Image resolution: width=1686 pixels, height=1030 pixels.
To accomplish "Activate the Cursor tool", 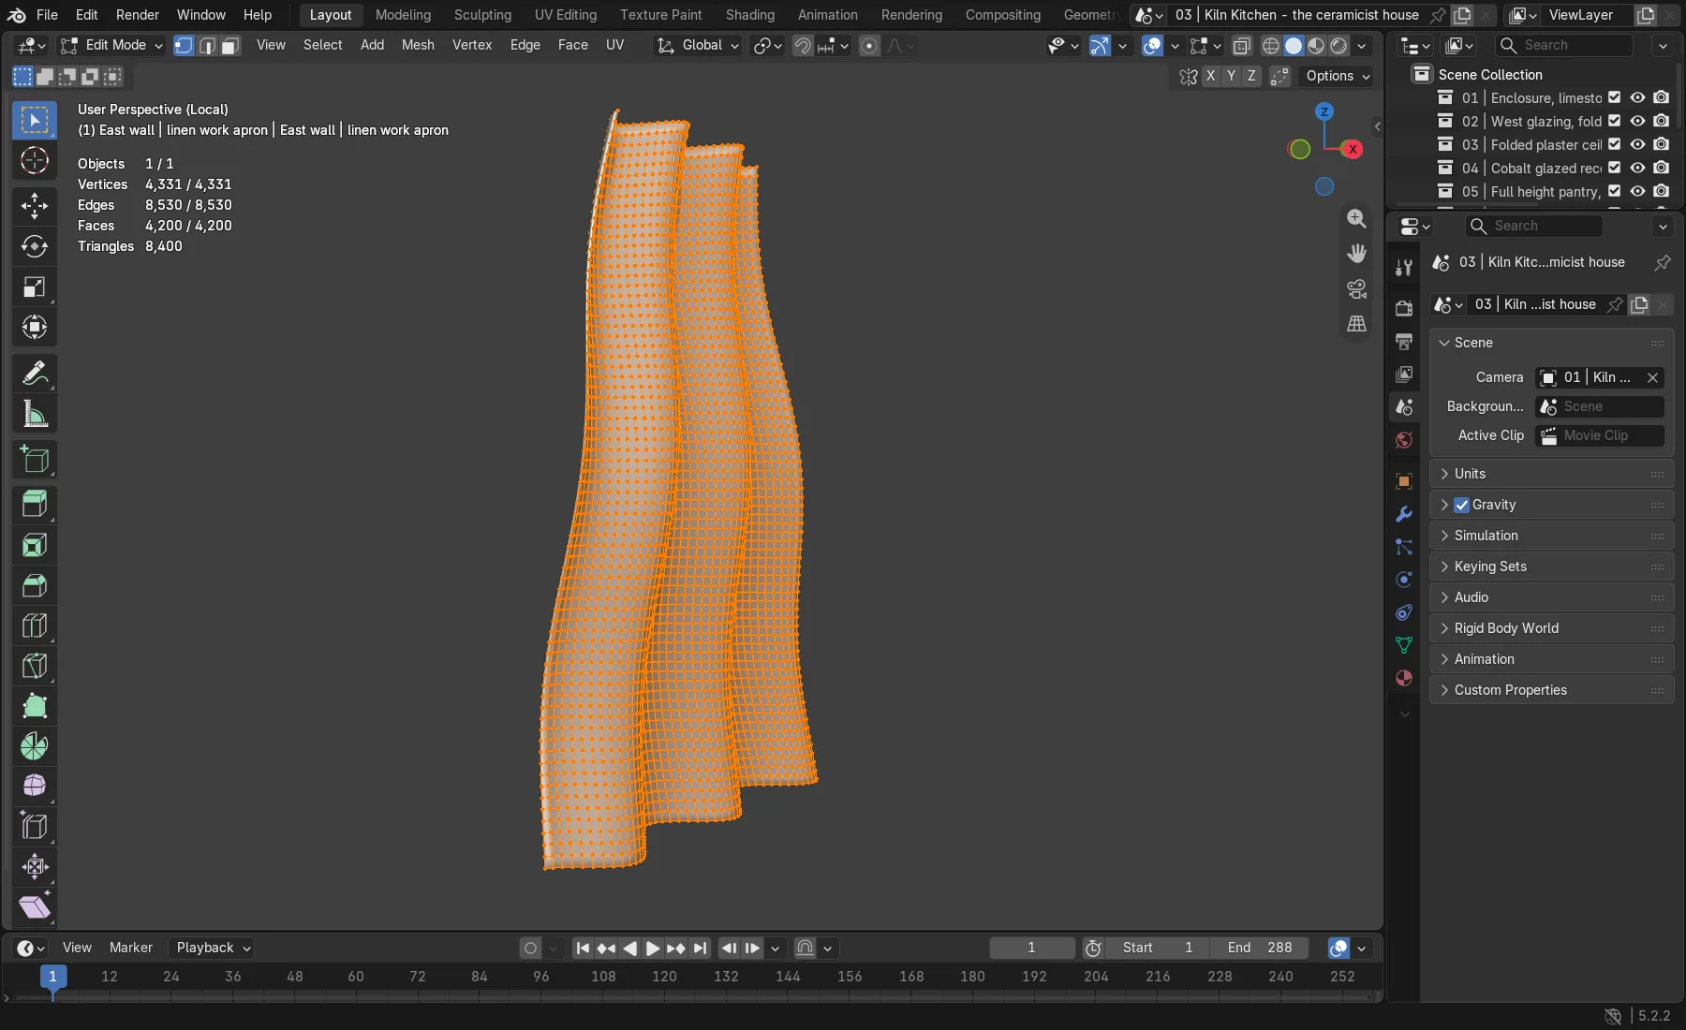I will click(x=35, y=160).
